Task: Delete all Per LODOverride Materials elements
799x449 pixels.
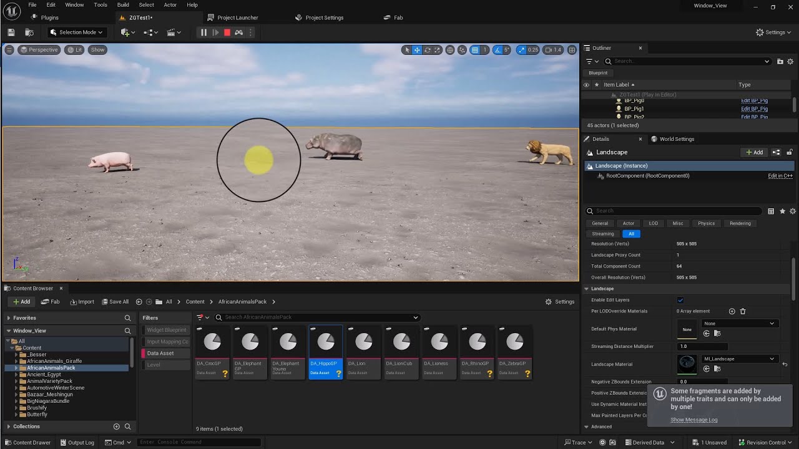Action: (x=743, y=311)
